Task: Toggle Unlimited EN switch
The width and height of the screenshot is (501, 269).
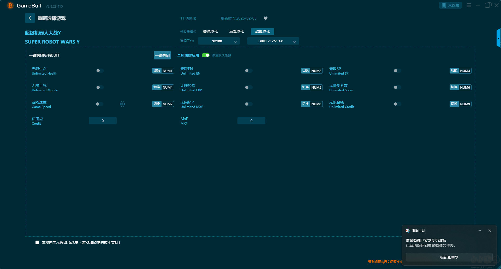Action: (x=248, y=71)
